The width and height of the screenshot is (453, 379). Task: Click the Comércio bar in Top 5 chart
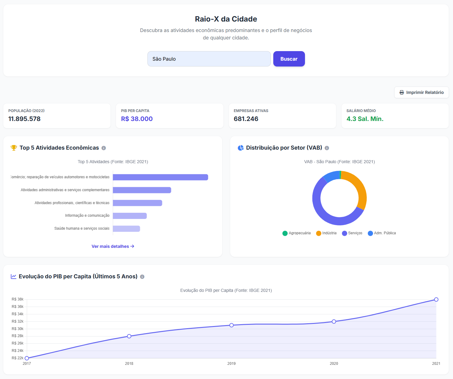click(160, 177)
